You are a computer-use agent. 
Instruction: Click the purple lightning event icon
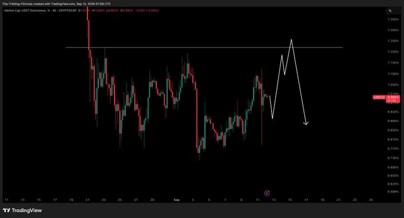click(x=267, y=193)
